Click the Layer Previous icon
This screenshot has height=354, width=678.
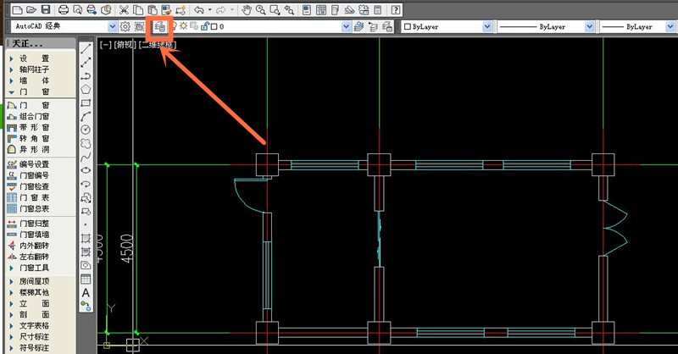[x=373, y=26]
